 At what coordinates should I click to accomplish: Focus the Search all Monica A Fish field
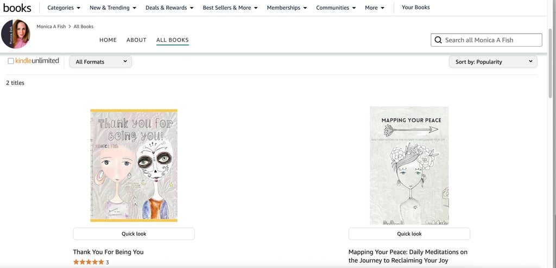tap(486, 40)
